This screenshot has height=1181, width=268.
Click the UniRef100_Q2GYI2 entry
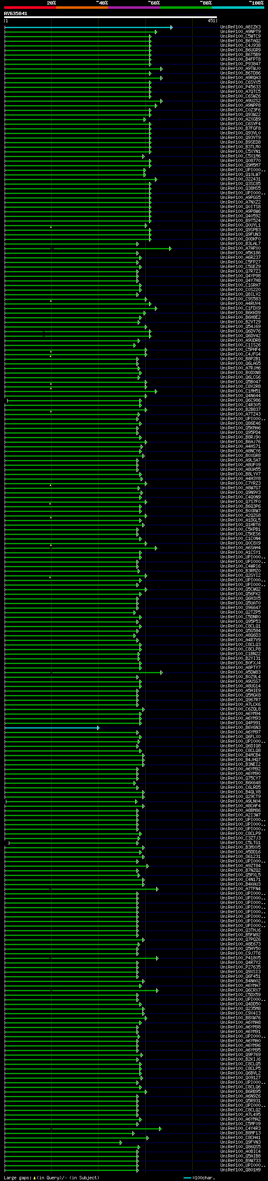[240, 576]
